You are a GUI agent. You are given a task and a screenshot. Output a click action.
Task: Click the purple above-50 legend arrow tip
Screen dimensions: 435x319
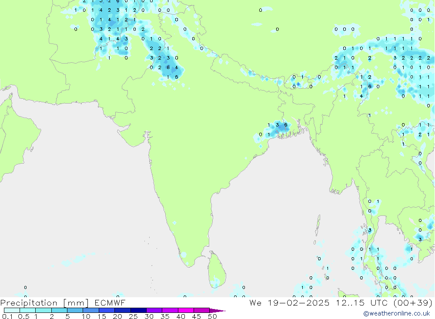tap(217, 311)
